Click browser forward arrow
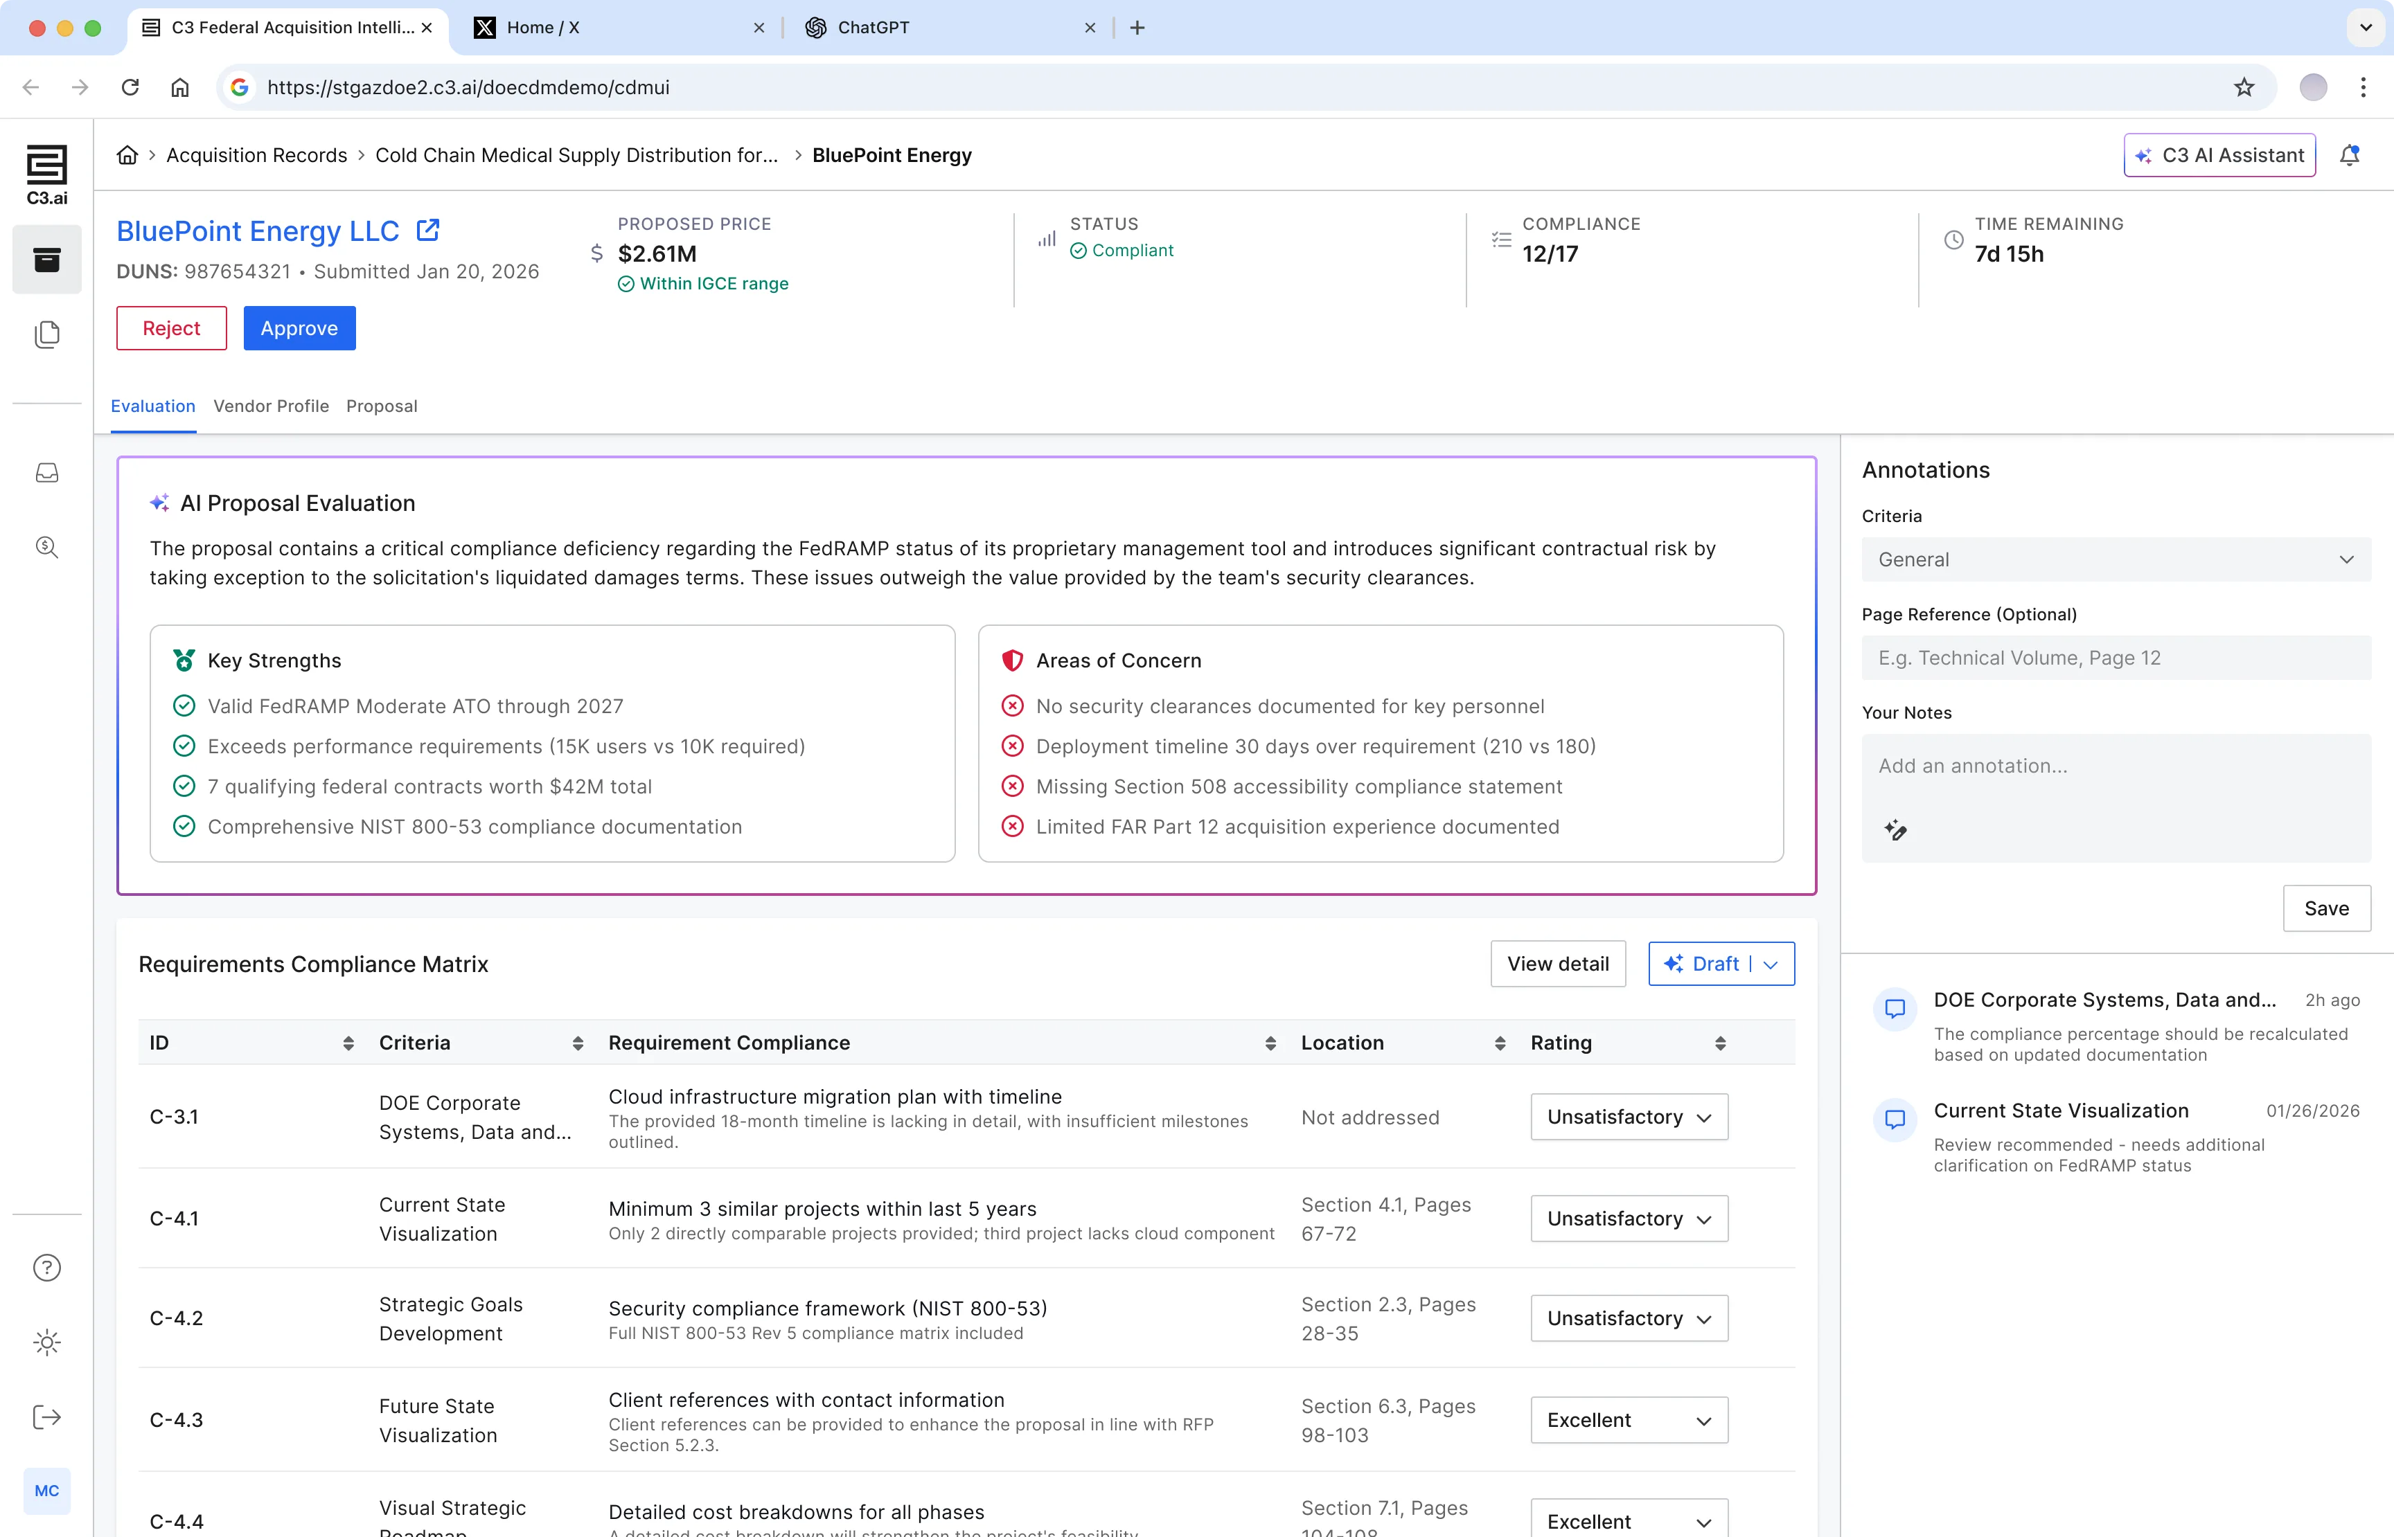 pos(80,87)
